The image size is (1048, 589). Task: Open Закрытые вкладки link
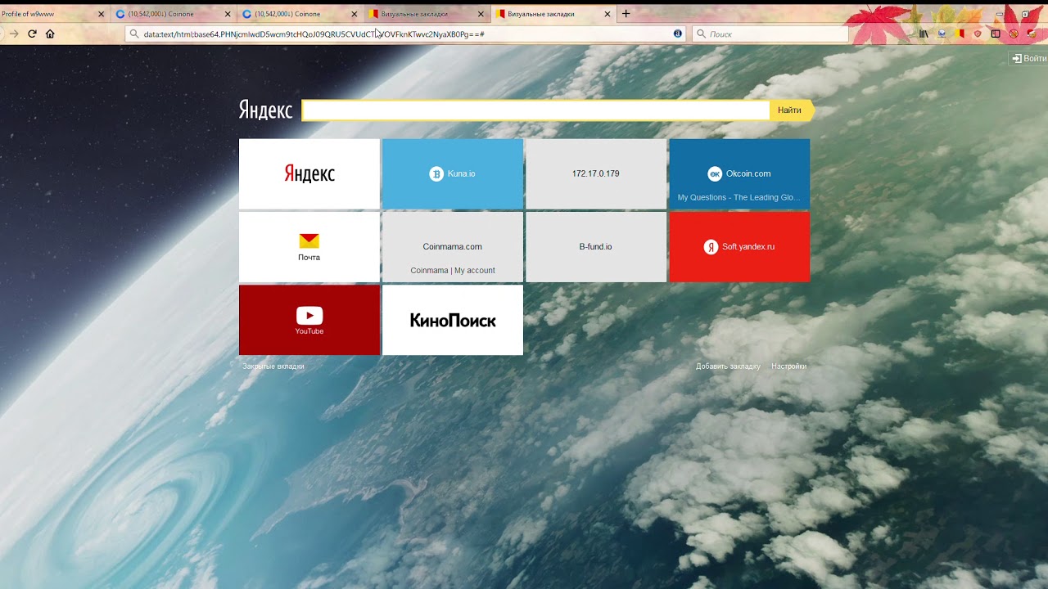(273, 366)
